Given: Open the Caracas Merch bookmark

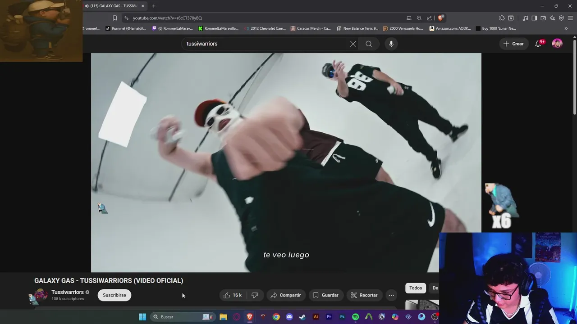Looking at the screenshot, I should point(311,28).
